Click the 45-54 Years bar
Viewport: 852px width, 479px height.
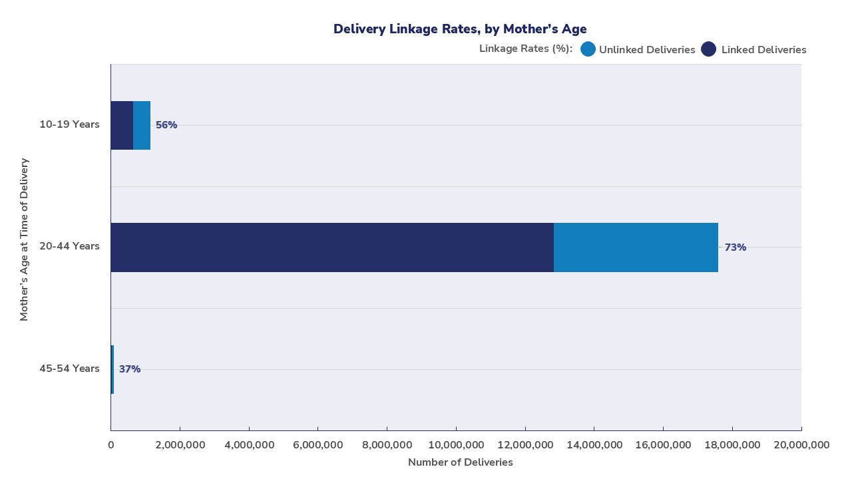(112, 369)
